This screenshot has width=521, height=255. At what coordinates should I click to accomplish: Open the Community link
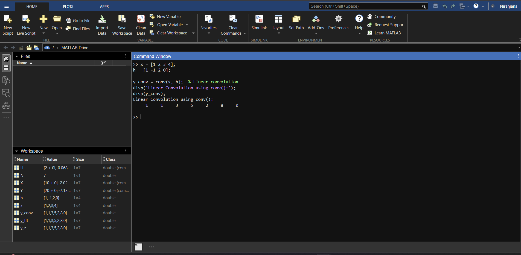click(382, 17)
